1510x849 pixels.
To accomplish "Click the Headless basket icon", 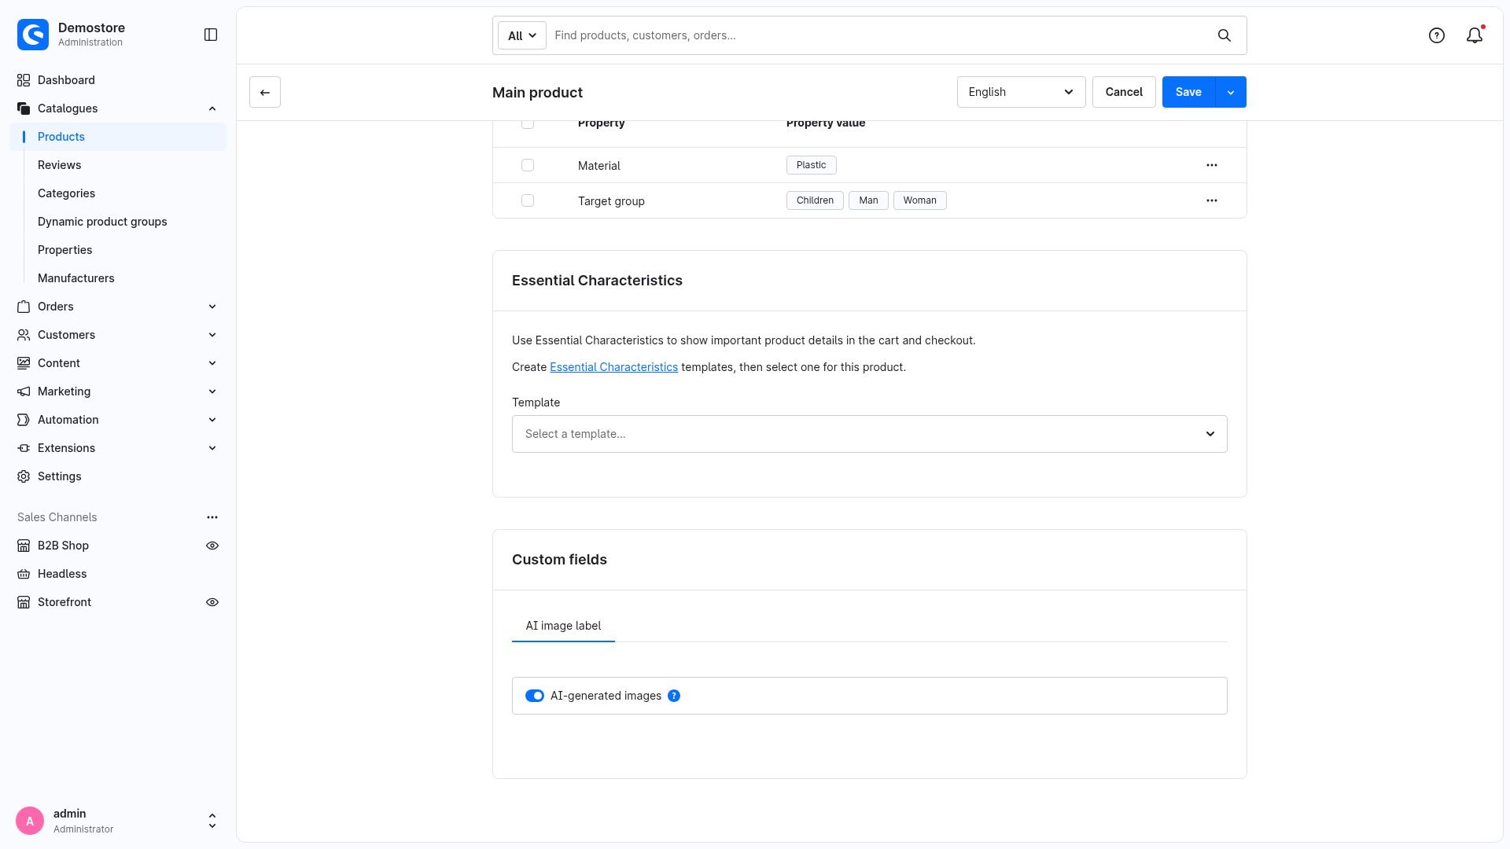I will click(24, 574).
